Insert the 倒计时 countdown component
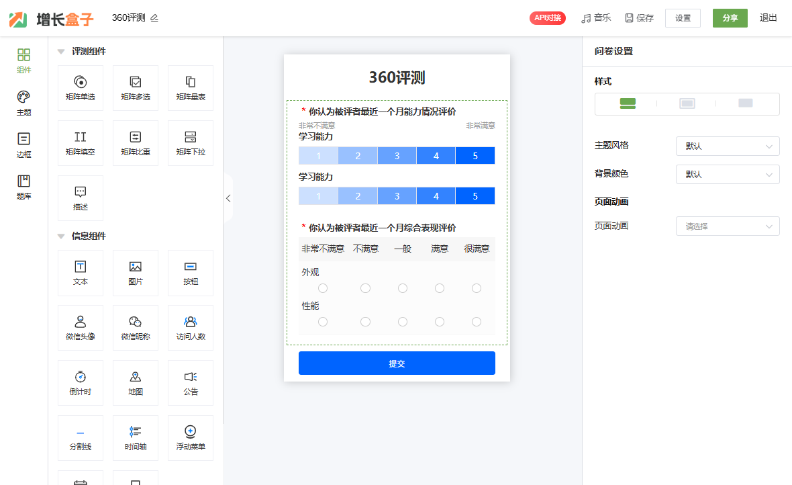792x485 pixels. click(x=81, y=383)
